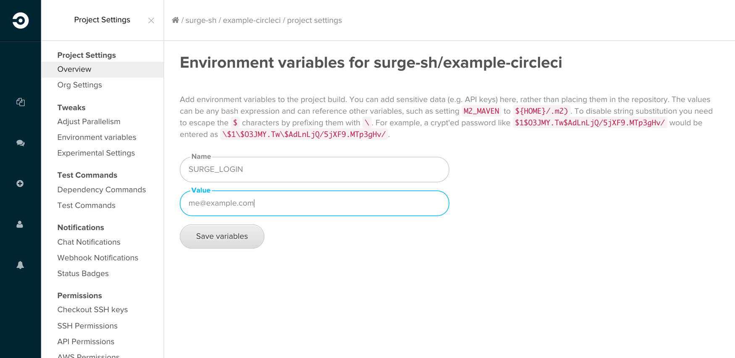Click the add projects plus icon
The width and height of the screenshot is (735, 358).
20,184
